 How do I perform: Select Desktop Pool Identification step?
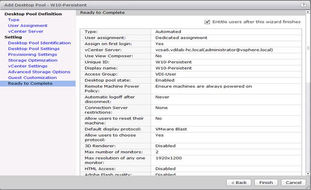pyautogui.click(x=39, y=43)
